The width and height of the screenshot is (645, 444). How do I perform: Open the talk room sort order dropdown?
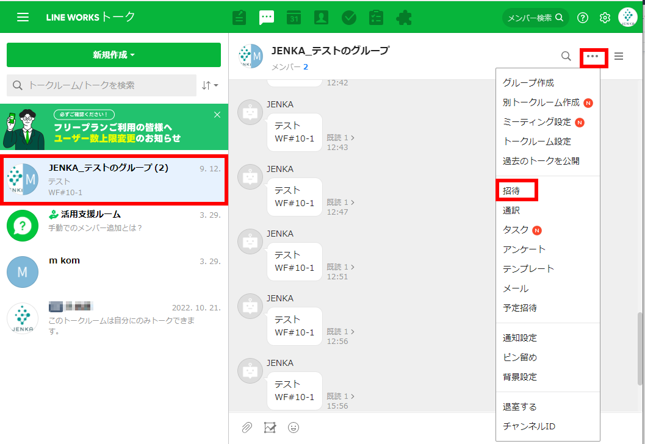pyautogui.click(x=210, y=85)
